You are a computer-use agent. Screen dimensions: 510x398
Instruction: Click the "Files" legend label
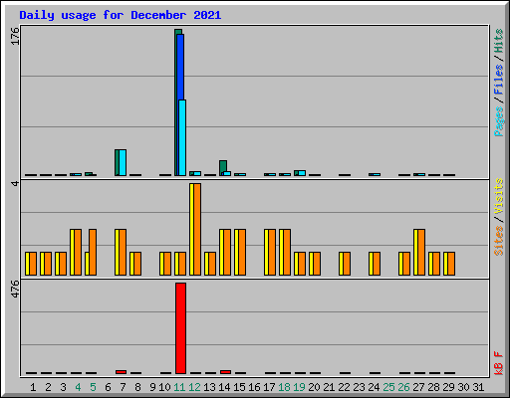498,79
